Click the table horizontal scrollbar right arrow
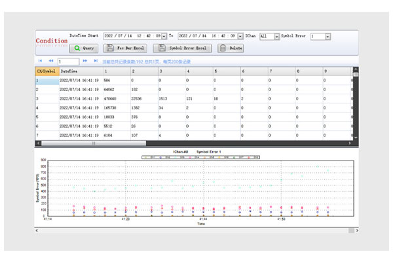The height and width of the screenshot is (262, 393). pos(350,143)
